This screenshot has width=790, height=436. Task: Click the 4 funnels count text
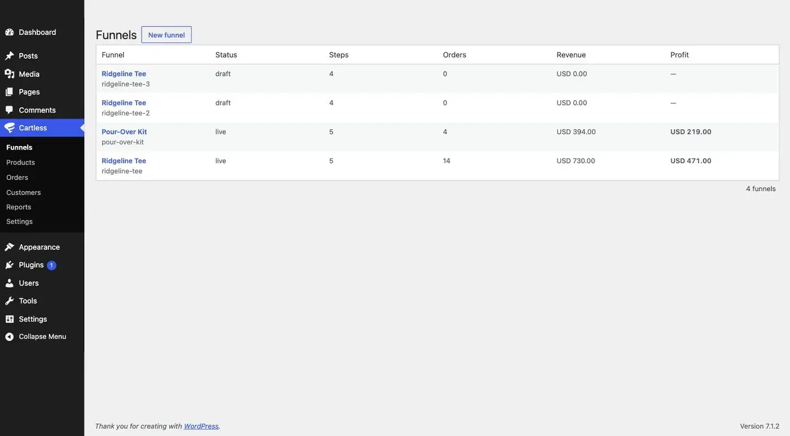click(761, 189)
